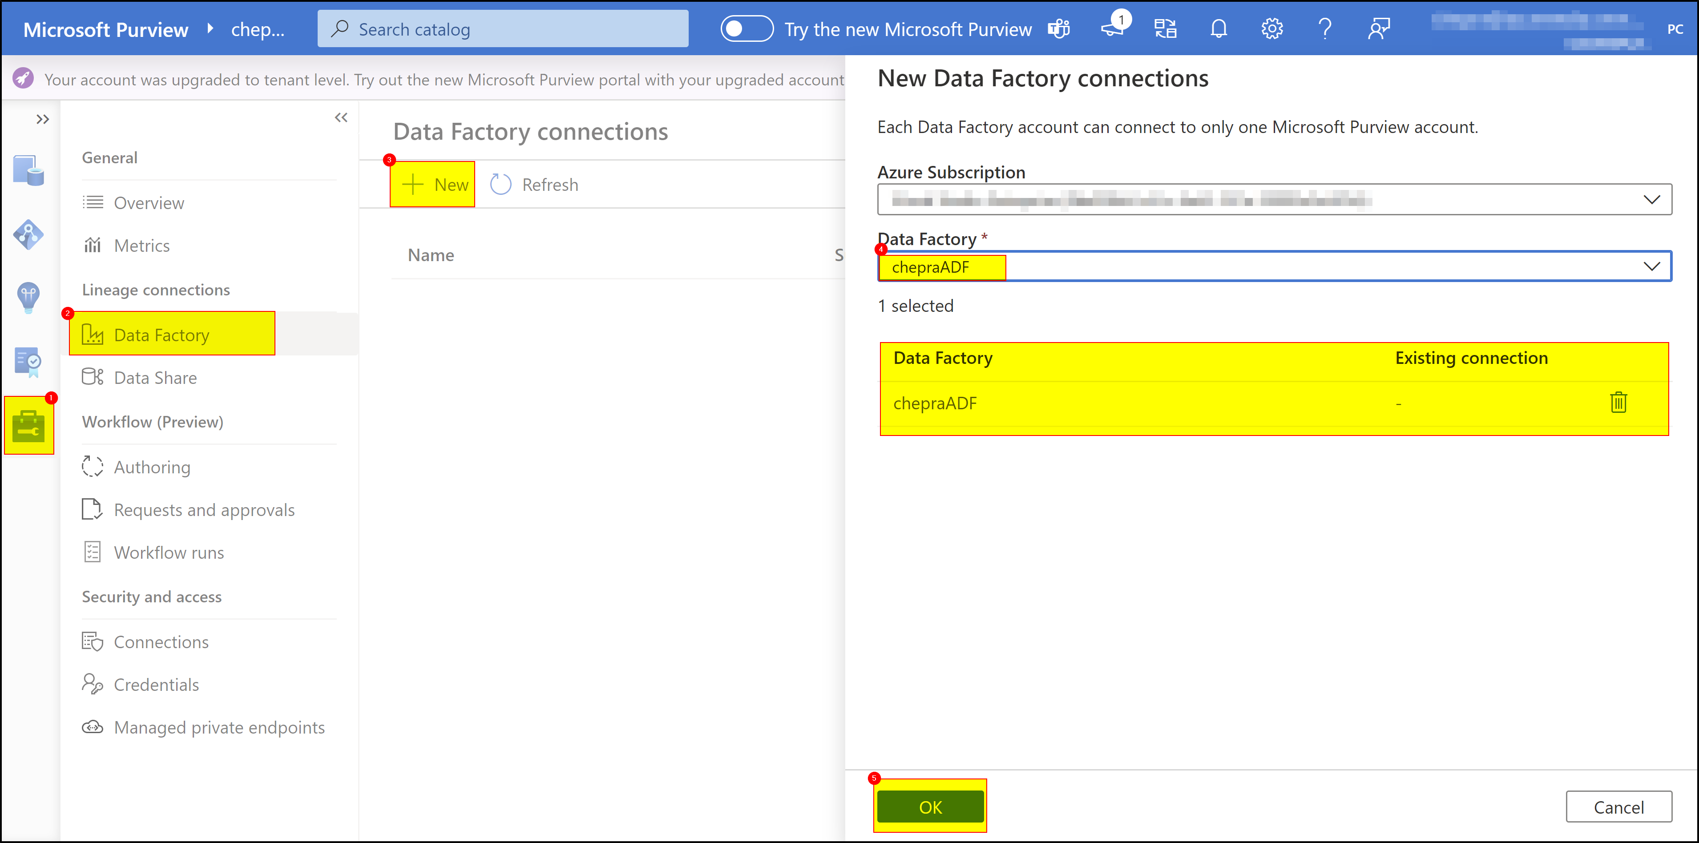The width and height of the screenshot is (1699, 843).
Task: Click the chepraADF row in table
Action: click(1274, 403)
